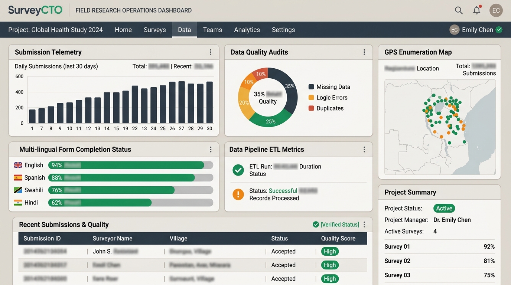This screenshot has height=285, width=511.
Task: Click the Emily Chen user name
Action: coord(478,30)
